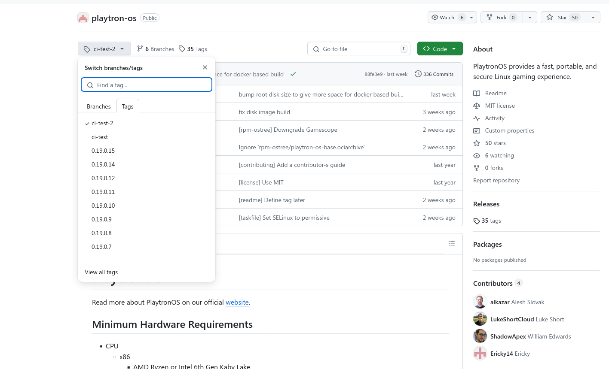Open the Releases heading link

486,204
